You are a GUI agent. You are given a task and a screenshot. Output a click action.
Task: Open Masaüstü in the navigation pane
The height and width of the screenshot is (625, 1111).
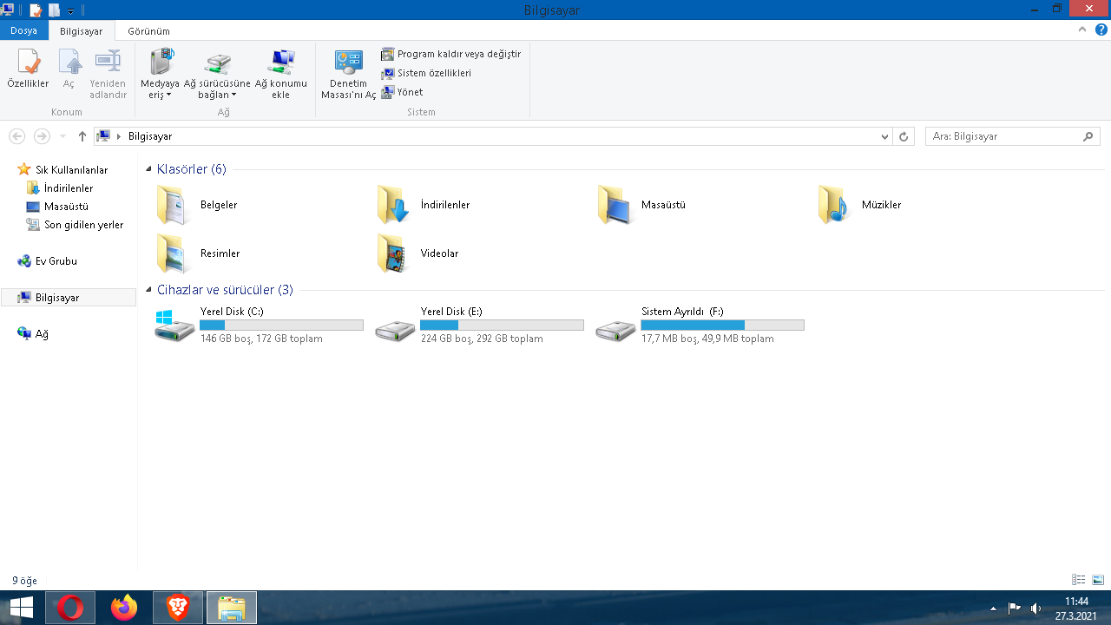click(x=57, y=207)
